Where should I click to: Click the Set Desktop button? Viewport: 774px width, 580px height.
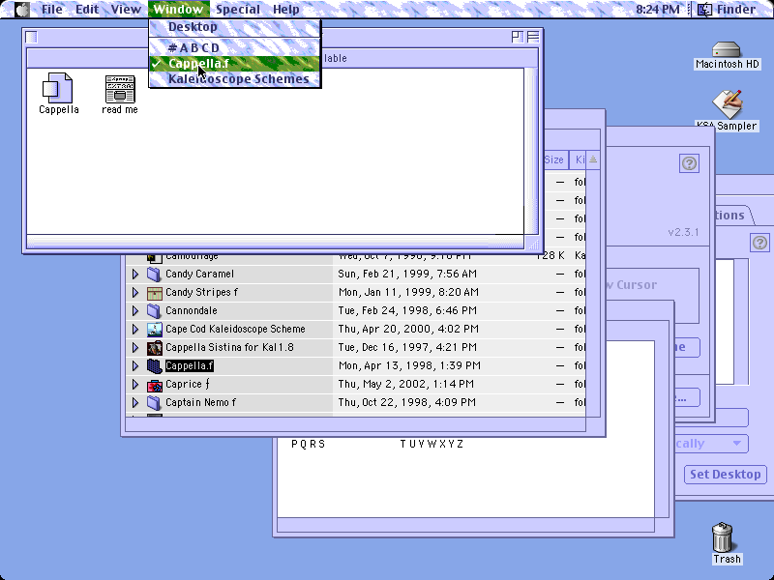pyautogui.click(x=725, y=475)
